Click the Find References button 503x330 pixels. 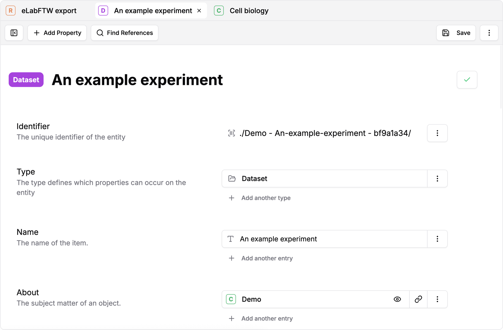coord(124,33)
